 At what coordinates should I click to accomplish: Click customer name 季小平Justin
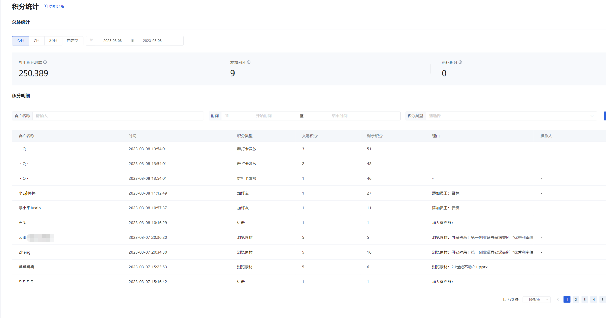click(x=30, y=208)
